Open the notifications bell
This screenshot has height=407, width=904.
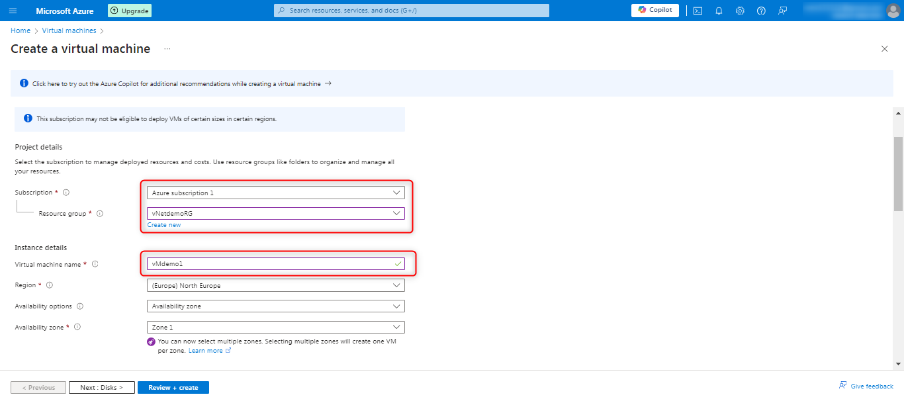click(x=719, y=11)
